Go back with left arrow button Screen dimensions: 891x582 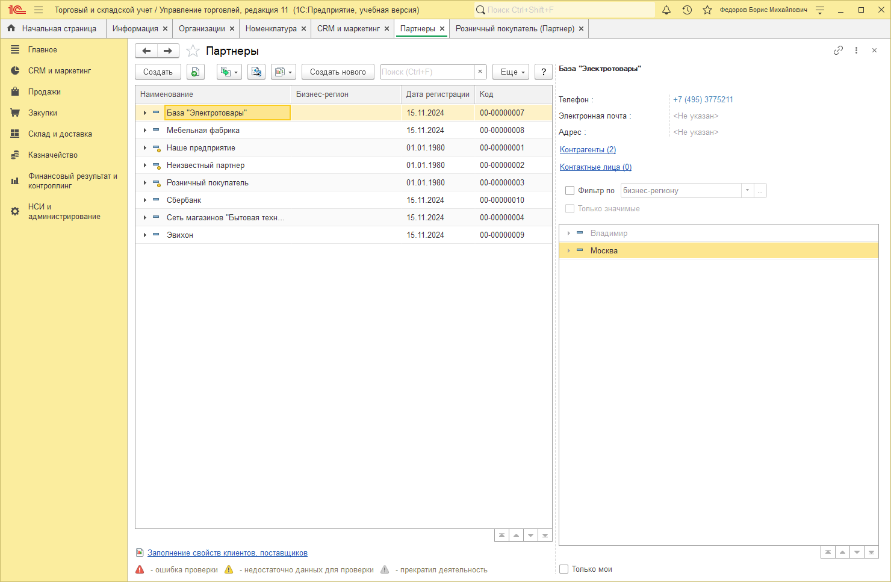pos(146,51)
